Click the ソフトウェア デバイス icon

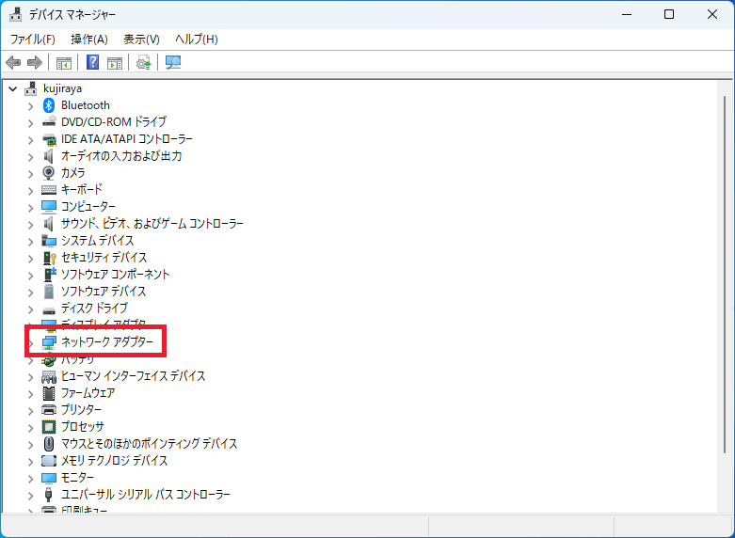click(x=49, y=291)
